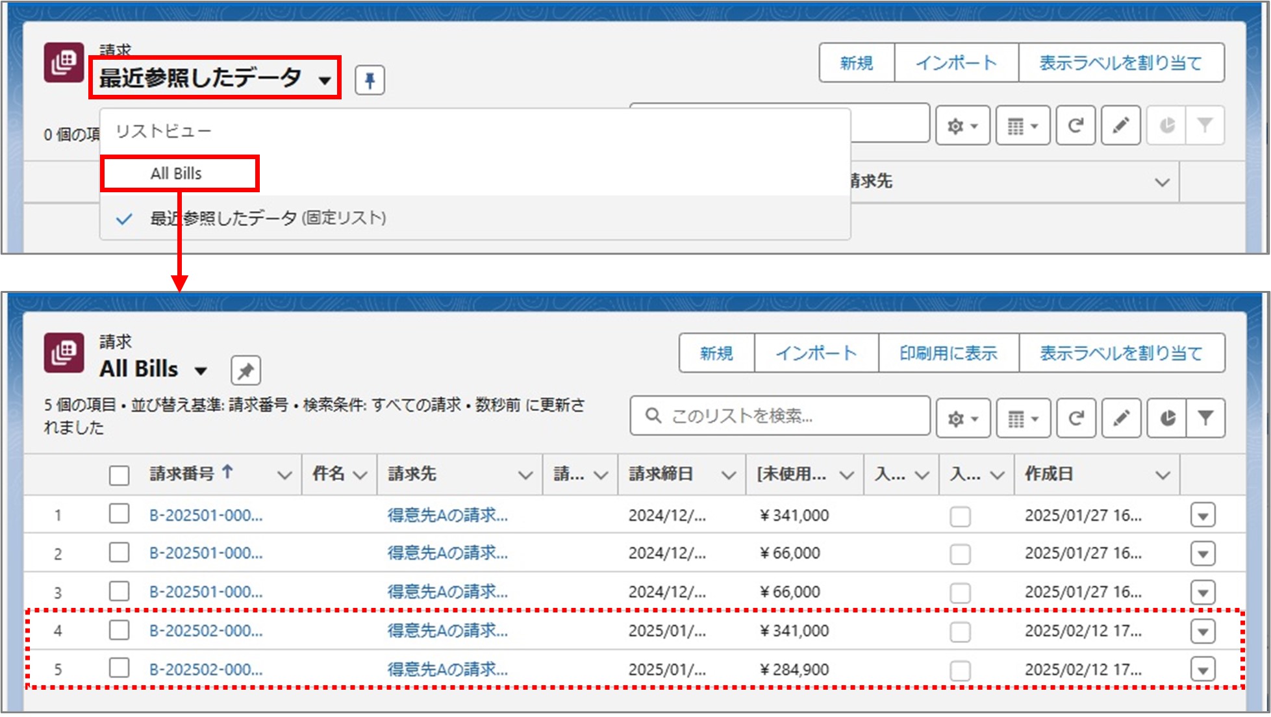Select All Bills from list view menu
This screenshot has width=1271, height=717.
pyautogui.click(x=177, y=173)
